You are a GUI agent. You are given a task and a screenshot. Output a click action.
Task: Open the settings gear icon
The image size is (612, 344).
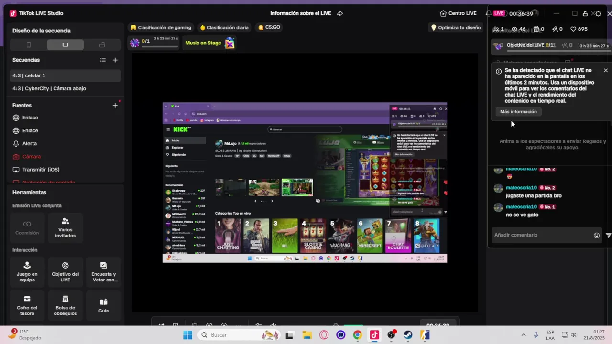[598, 14]
